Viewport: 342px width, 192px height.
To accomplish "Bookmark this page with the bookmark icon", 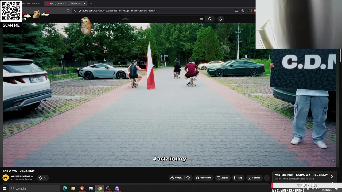I will click(x=68, y=11).
